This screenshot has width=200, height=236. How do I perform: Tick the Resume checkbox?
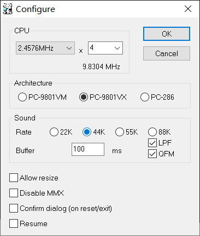14,223
